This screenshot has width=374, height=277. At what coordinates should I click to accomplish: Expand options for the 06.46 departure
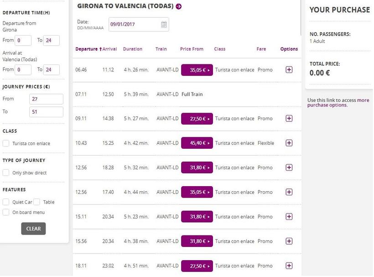[289, 70]
